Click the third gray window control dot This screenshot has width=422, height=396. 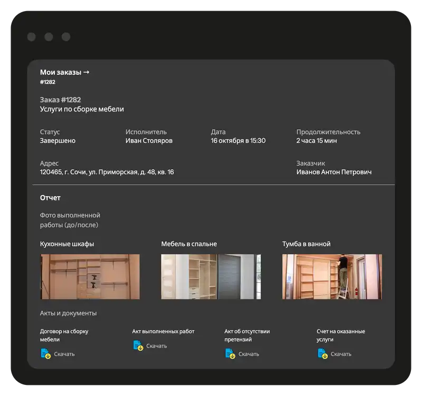[x=66, y=37]
